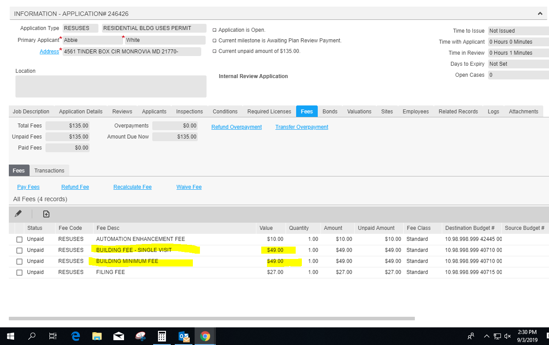This screenshot has height=345, width=549.
Task: Switch to the Applicants tab
Action: 154,112
